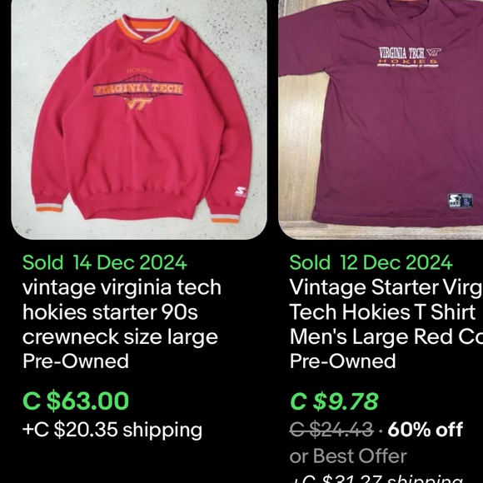This screenshot has width=483, height=483.
Task: Open the red Virginia Tech crewneck photo
Action: tap(139, 120)
